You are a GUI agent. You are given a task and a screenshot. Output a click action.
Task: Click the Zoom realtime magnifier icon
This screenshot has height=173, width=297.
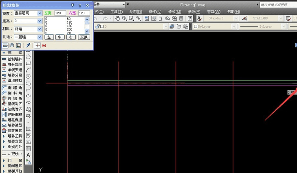click(x=124, y=18)
